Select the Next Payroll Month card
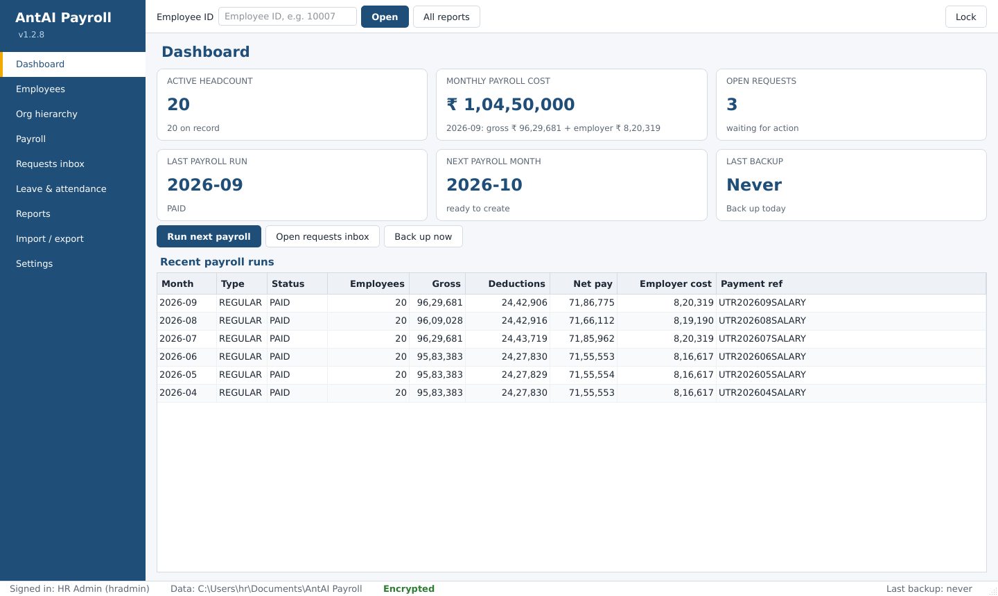The width and height of the screenshot is (998, 596). [x=572, y=185]
